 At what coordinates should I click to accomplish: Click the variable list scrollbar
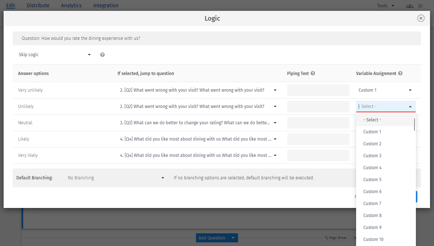click(414, 125)
